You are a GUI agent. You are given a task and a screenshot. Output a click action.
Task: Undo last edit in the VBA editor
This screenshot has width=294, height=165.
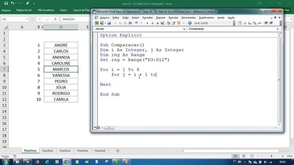click(136, 23)
